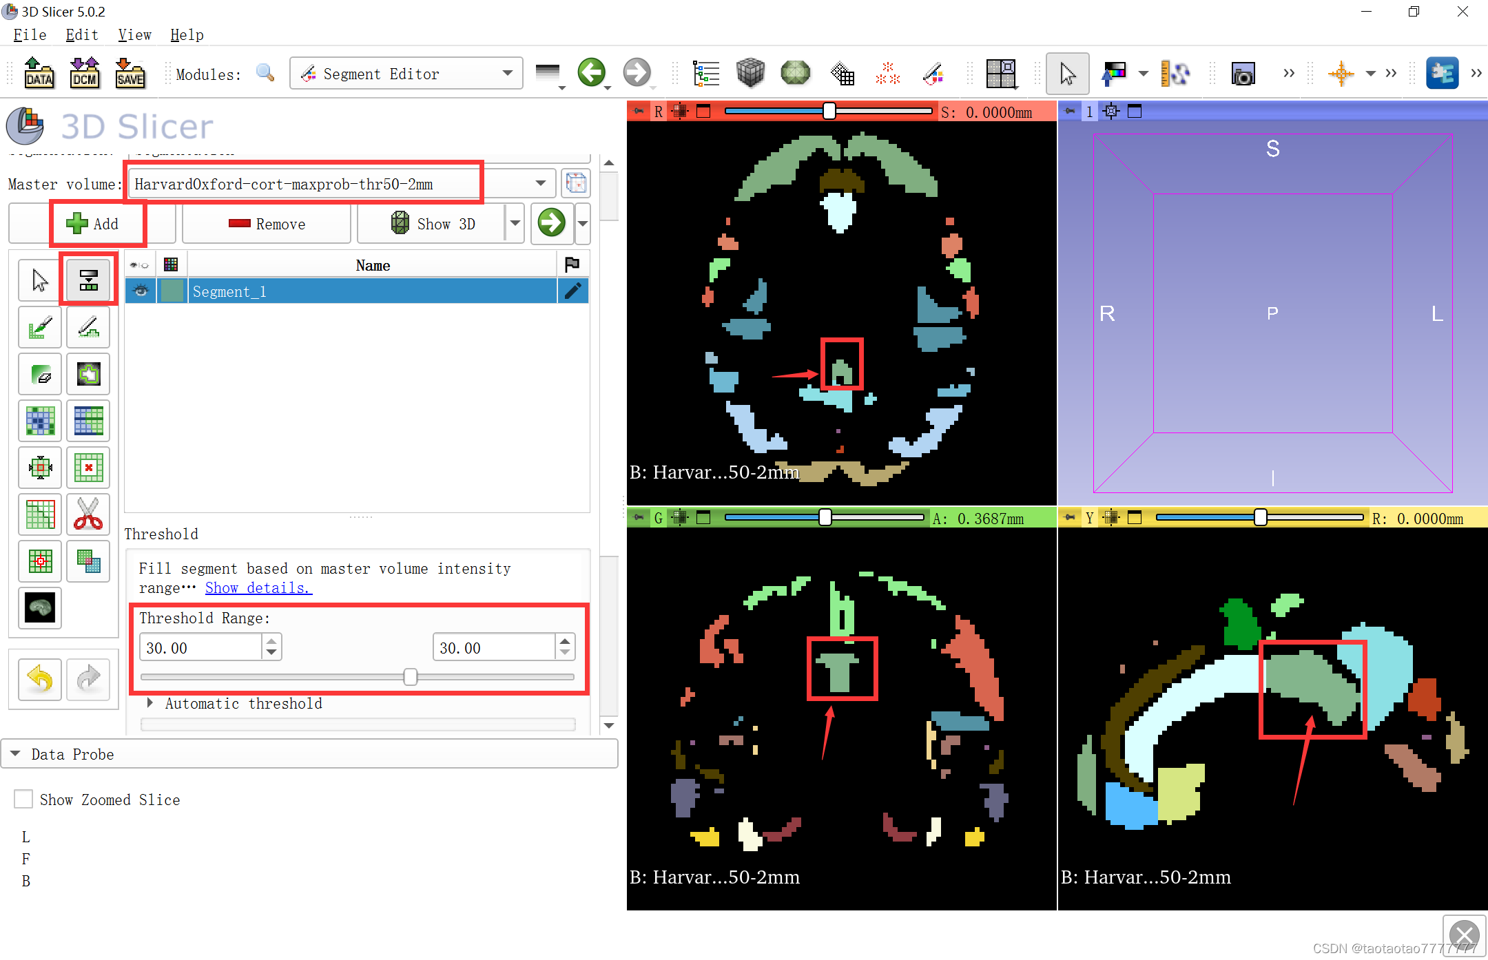The image size is (1488, 960).
Task: Click the screenshot capture toolbar icon
Action: click(x=1243, y=73)
